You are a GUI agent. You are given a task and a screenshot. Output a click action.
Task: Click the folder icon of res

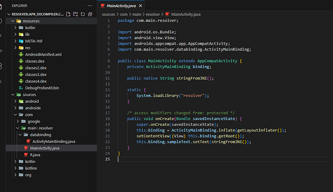(x=21, y=48)
